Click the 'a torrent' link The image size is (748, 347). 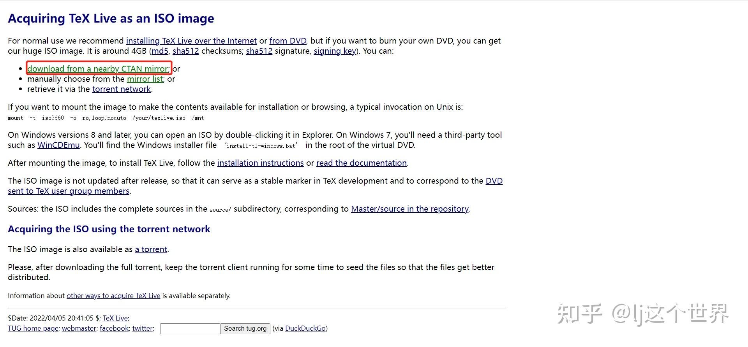tap(151, 249)
